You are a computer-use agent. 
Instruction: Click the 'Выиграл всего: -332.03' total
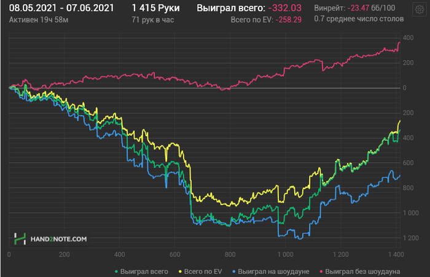click(249, 8)
